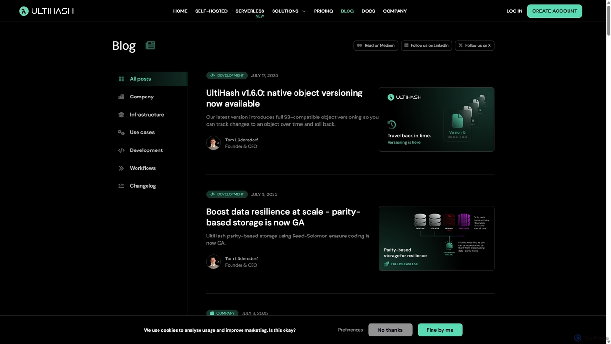Open UltiHash v1.6.0 versioning post title
The width and height of the screenshot is (611, 344).
coord(284,98)
